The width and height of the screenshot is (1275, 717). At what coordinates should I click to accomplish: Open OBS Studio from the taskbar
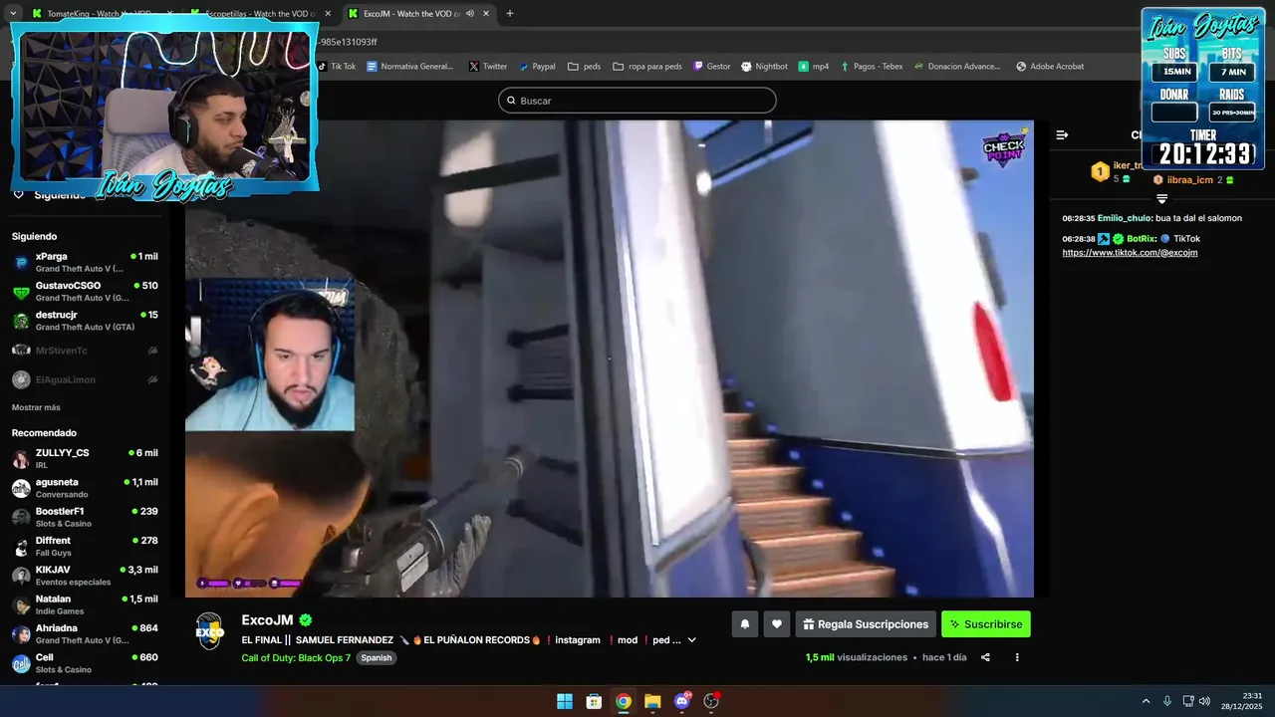[711, 701]
